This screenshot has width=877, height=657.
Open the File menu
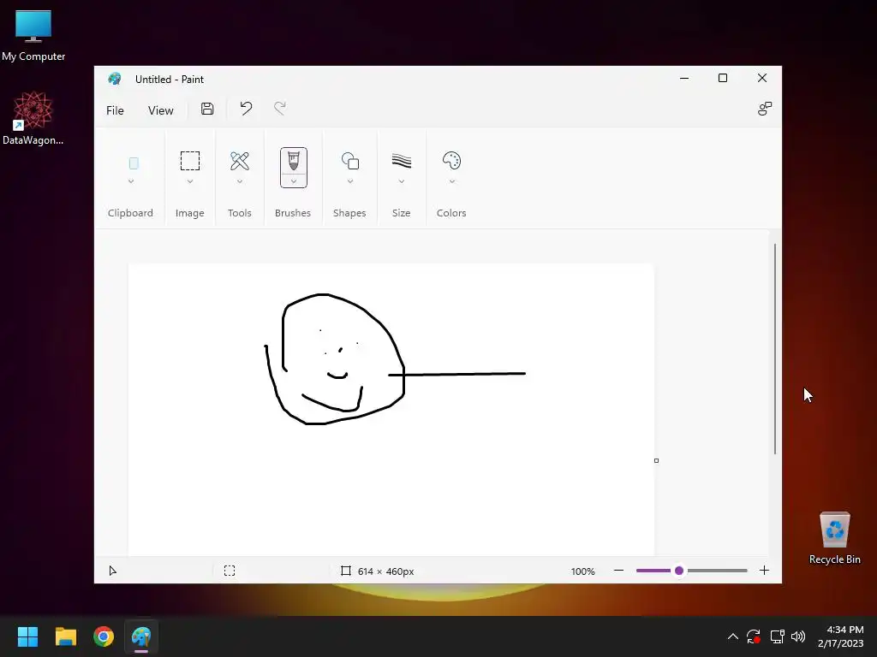116,110
